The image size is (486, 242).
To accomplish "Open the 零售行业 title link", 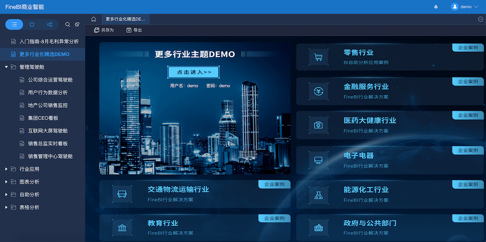I will pyautogui.click(x=359, y=52).
